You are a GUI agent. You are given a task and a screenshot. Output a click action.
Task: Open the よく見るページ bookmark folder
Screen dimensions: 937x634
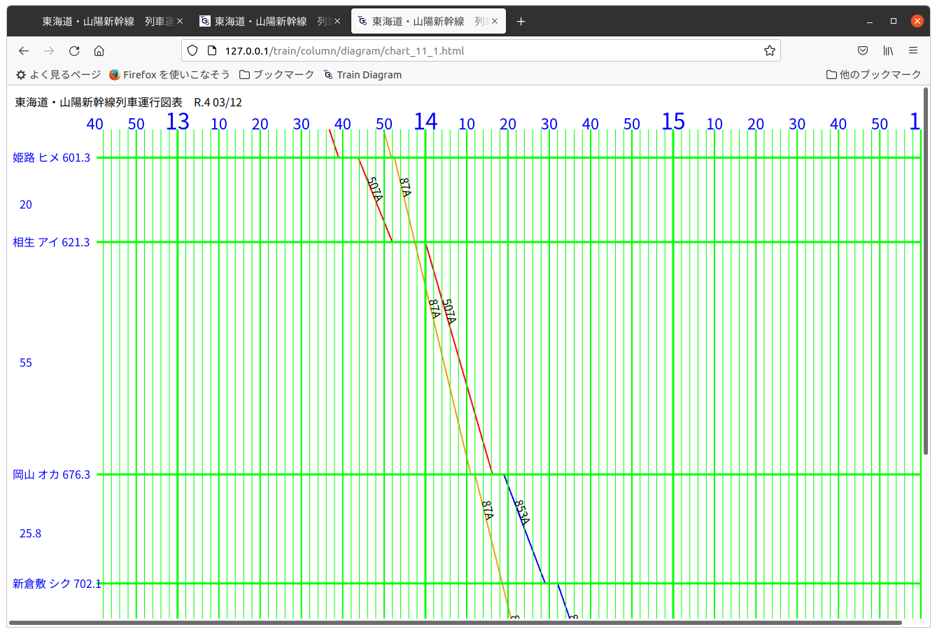pos(58,75)
